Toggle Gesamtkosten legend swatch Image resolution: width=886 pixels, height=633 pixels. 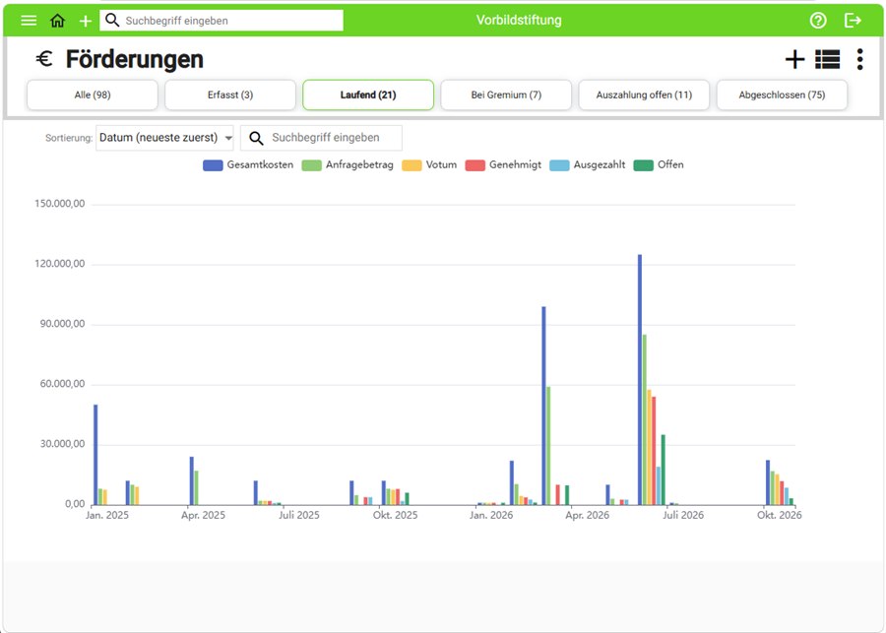tap(213, 165)
